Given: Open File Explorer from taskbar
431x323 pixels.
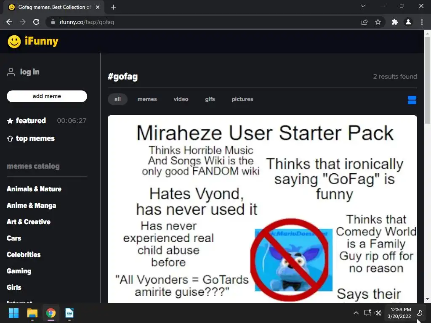Looking at the screenshot, I should (x=32, y=313).
